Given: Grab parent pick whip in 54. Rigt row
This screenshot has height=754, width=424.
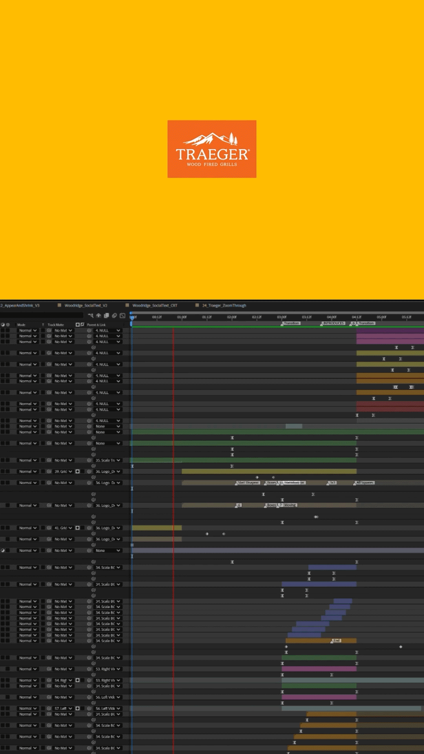Looking at the screenshot, I should click(x=89, y=681).
